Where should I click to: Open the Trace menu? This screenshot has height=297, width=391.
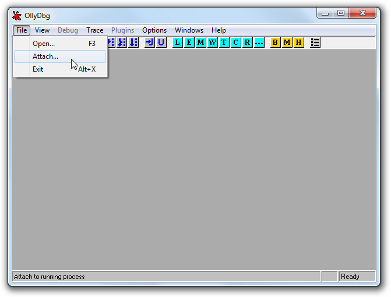point(95,30)
